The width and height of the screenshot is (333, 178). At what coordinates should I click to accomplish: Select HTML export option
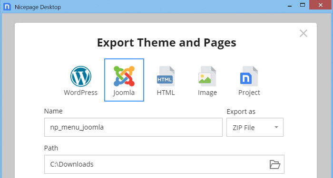(x=166, y=81)
